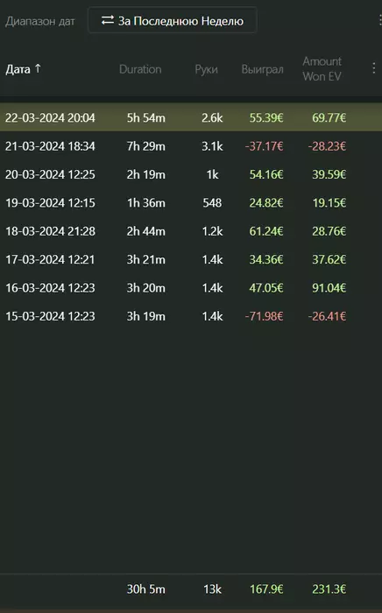Select the 18-03-2024 21:28 session row

[x=191, y=231]
